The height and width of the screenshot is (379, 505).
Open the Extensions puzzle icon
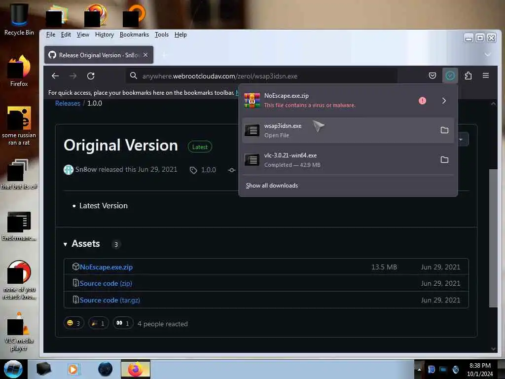point(468,76)
